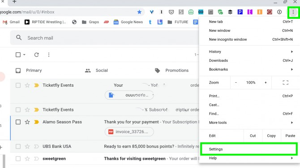Click the Chrome three-dot menu button

293,12
